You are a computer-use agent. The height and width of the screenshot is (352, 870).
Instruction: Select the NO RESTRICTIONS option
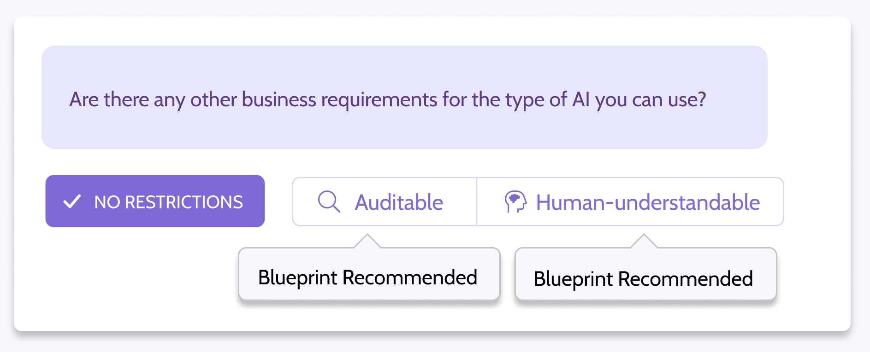coord(155,201)
